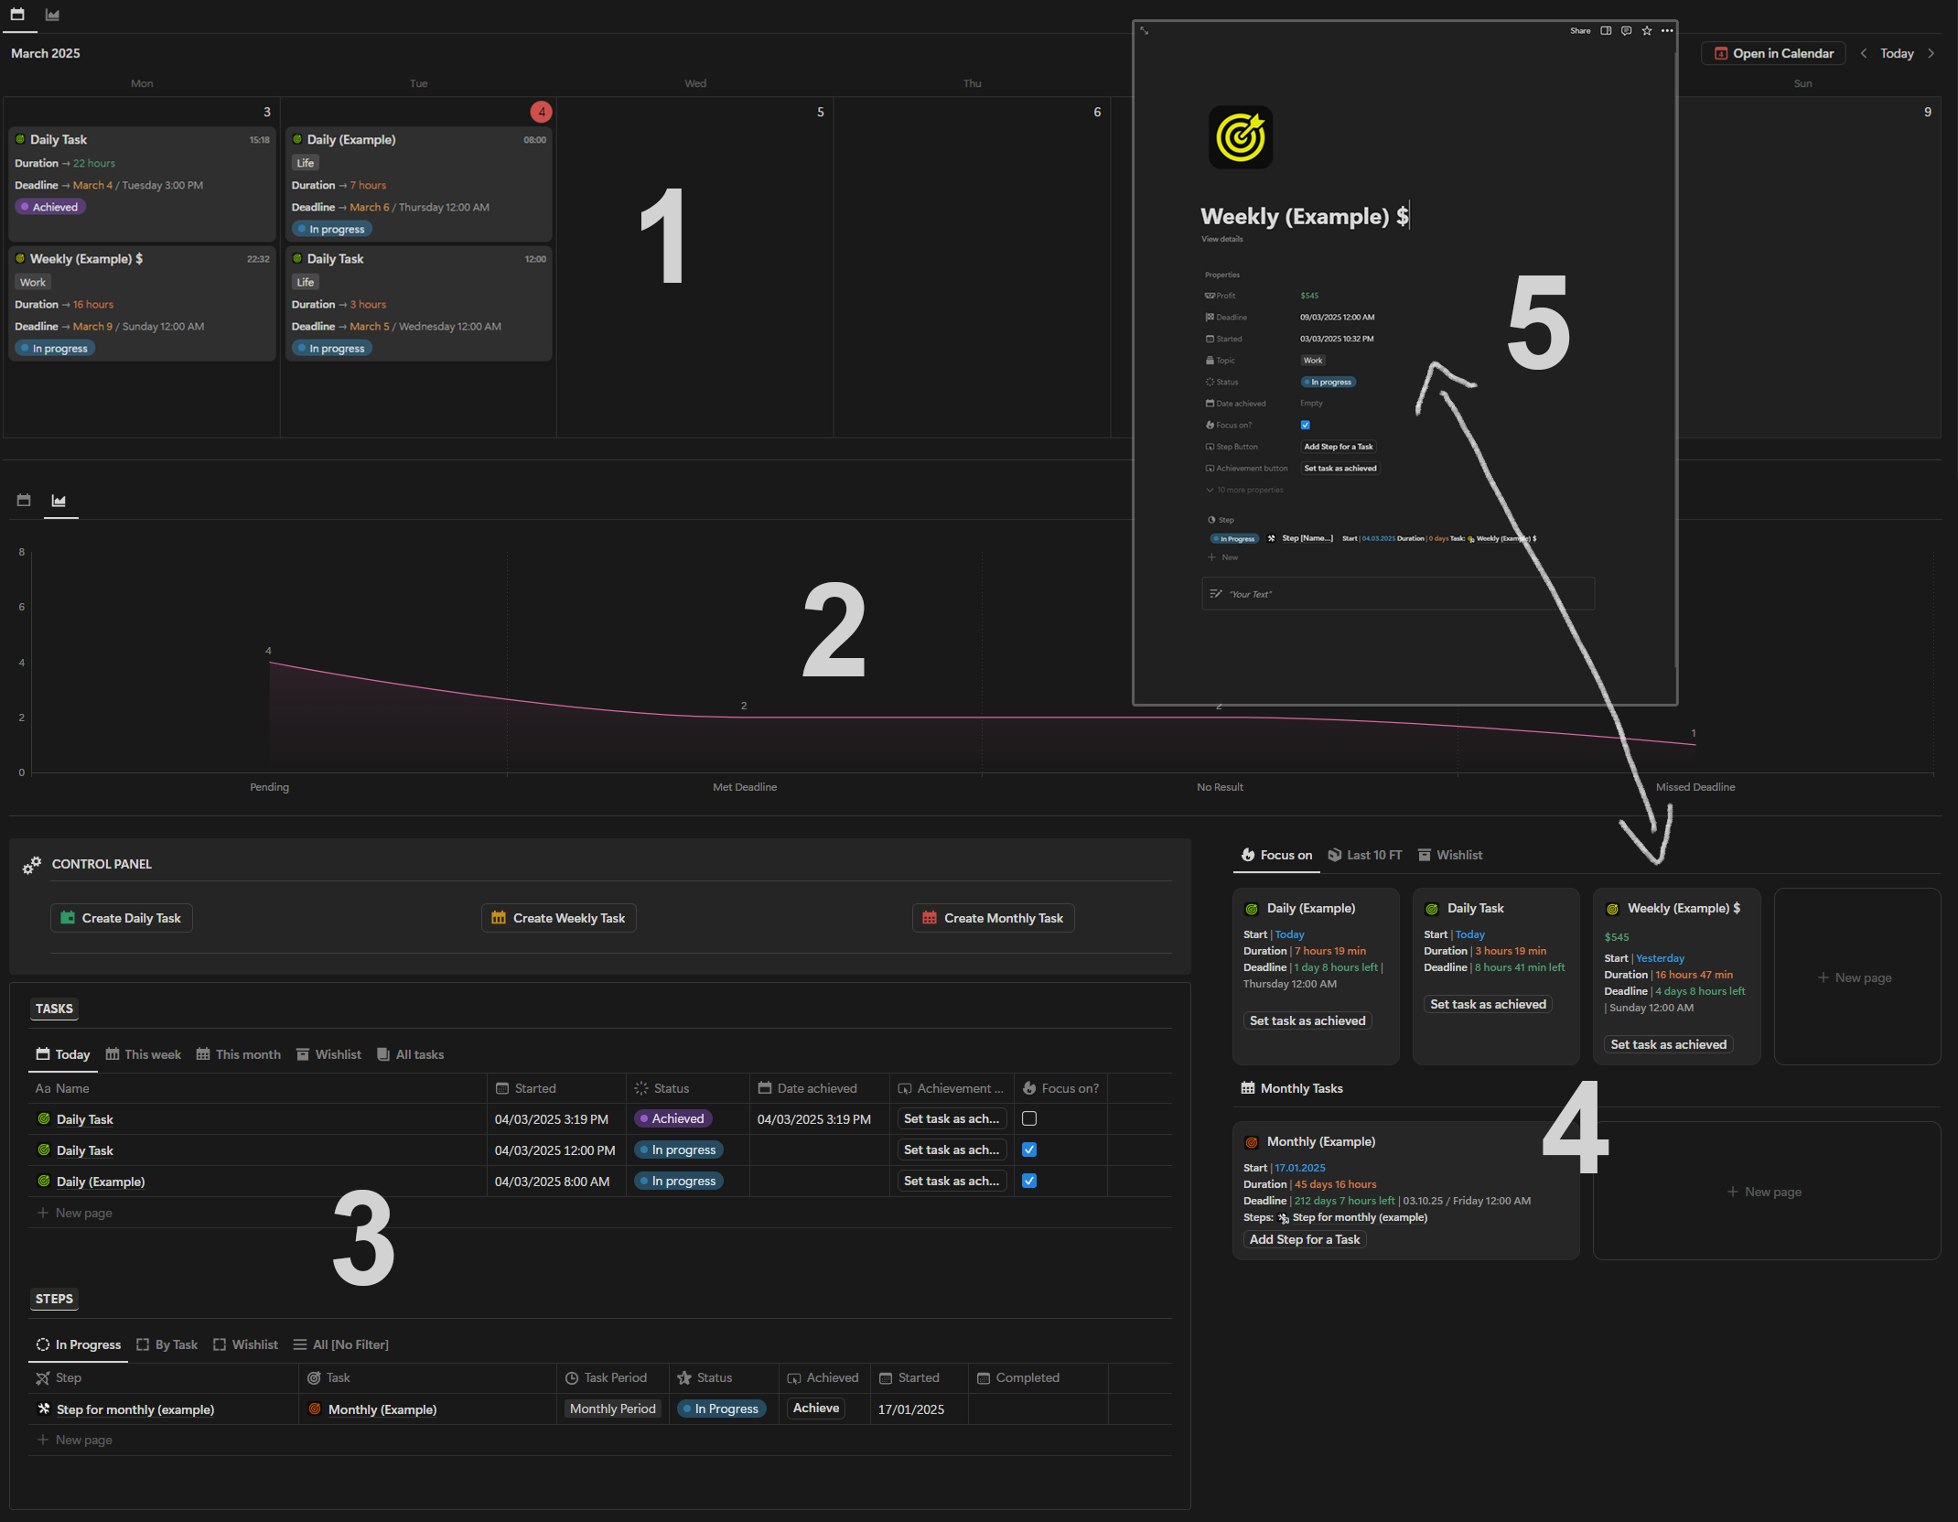Expand the page preview to full screen
This screenshot has height=1522, width=1958.
tap(1144, 31)
